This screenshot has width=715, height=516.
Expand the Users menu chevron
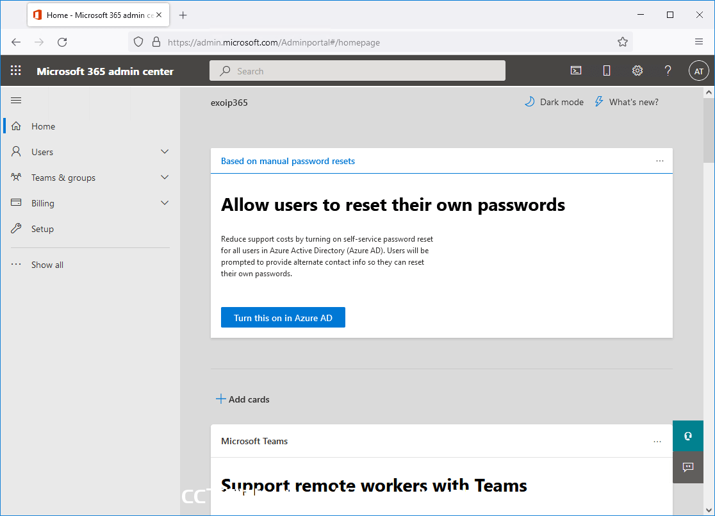(x=165, y=151)
